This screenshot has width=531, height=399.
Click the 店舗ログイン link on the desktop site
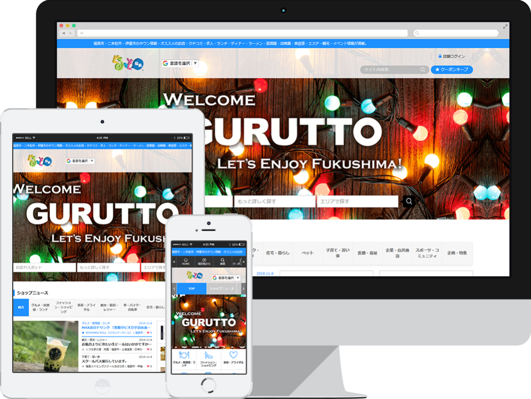(x=452, y=56)
